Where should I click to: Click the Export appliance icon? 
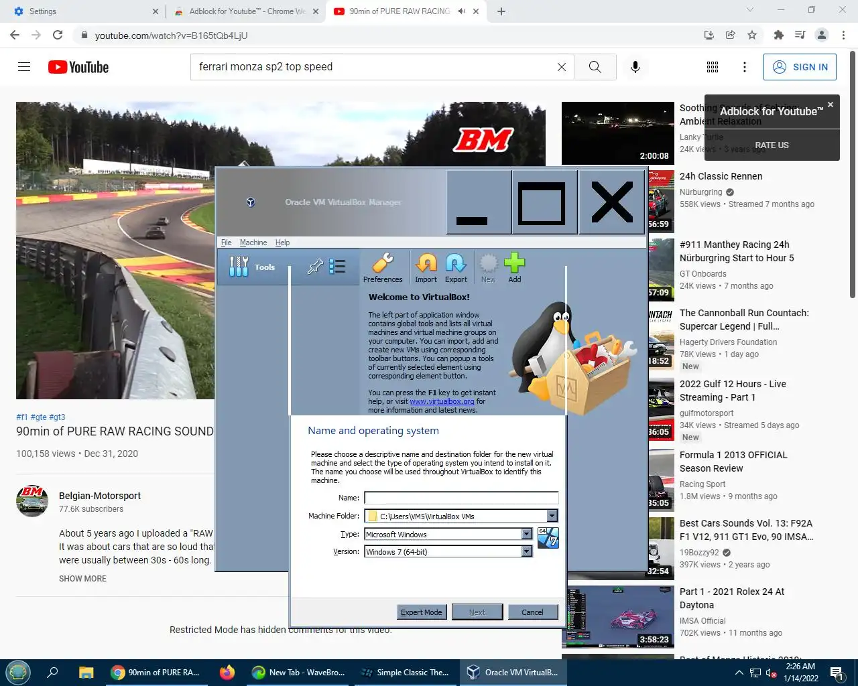(x=456, y=268)
